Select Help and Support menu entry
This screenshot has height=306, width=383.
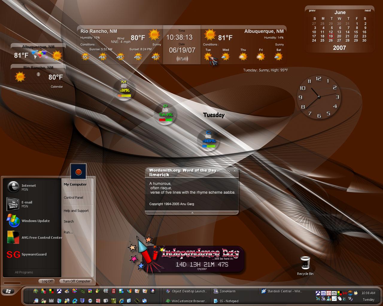pos(76,211)
